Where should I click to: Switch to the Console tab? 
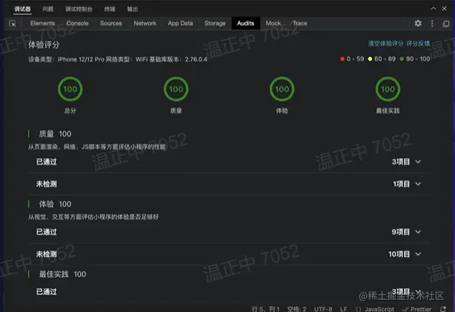(77, 23)
